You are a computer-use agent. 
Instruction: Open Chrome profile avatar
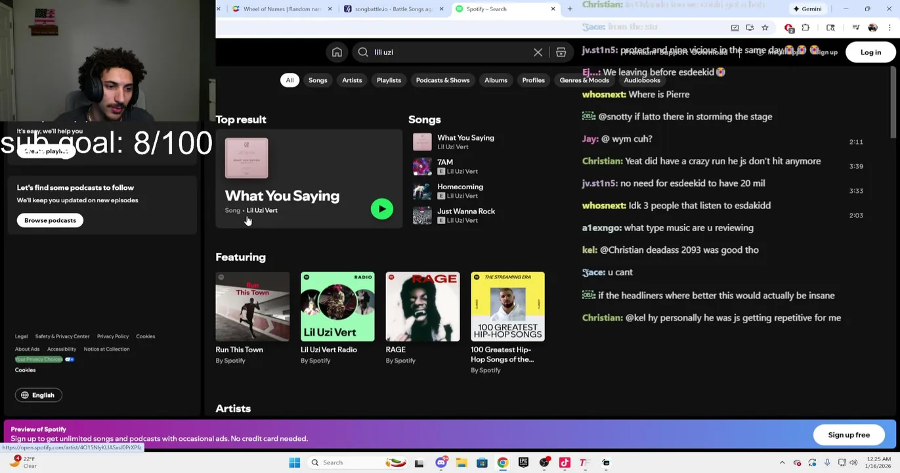coord(872,28)
